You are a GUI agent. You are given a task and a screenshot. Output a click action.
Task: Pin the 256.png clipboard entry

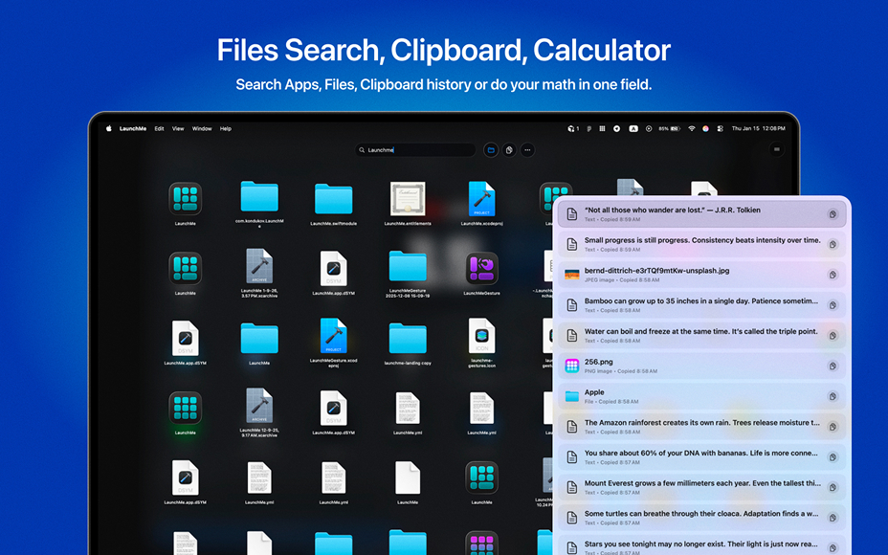tap(831, 365)
